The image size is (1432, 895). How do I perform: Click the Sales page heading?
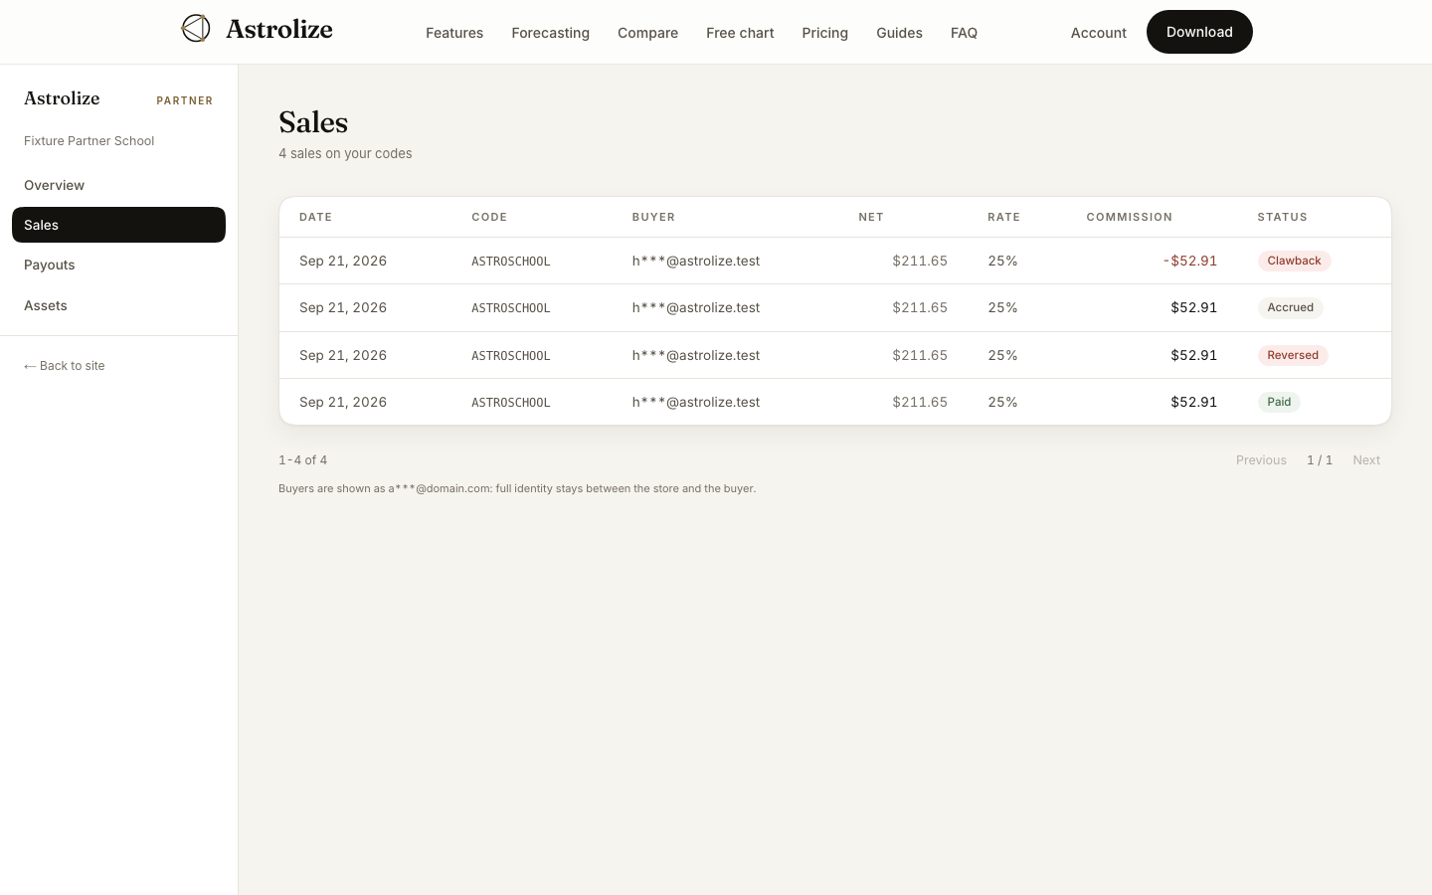[313, 122]
